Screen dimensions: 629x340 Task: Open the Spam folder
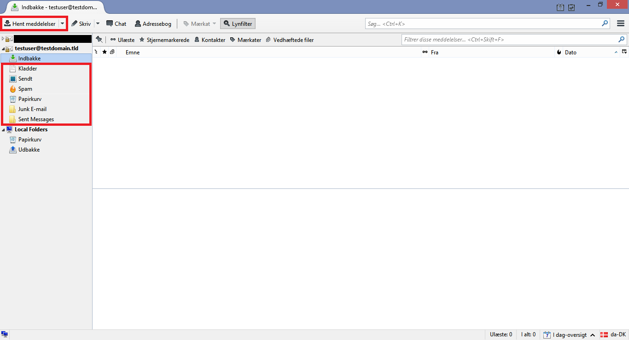46,89
